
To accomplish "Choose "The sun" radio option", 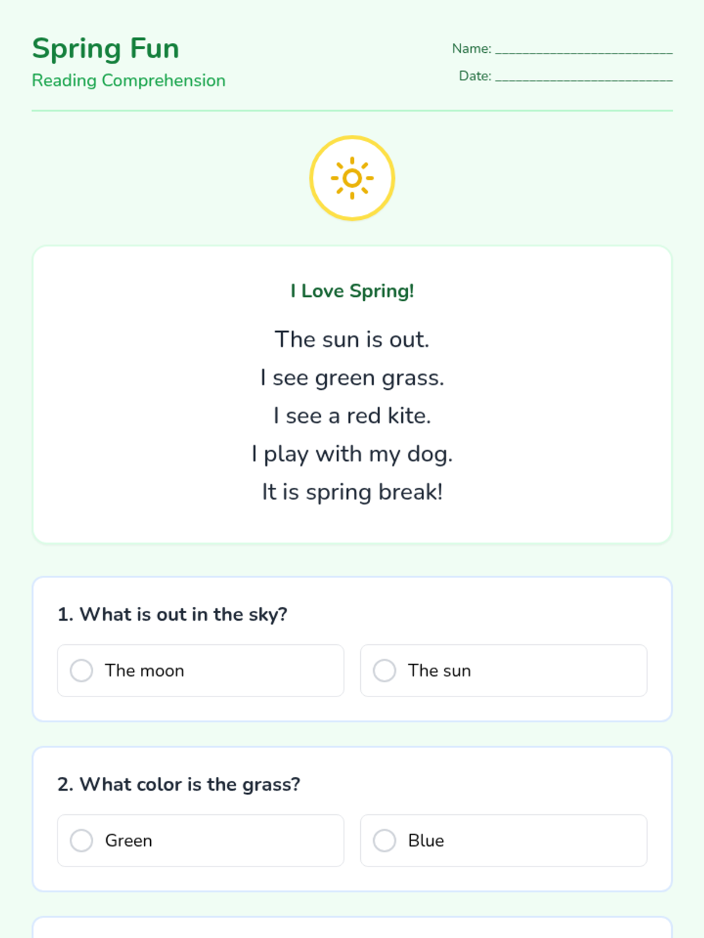I will click(385, 671).
